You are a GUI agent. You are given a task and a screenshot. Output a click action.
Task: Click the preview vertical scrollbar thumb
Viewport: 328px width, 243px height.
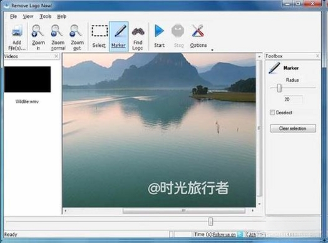[259, 128]
